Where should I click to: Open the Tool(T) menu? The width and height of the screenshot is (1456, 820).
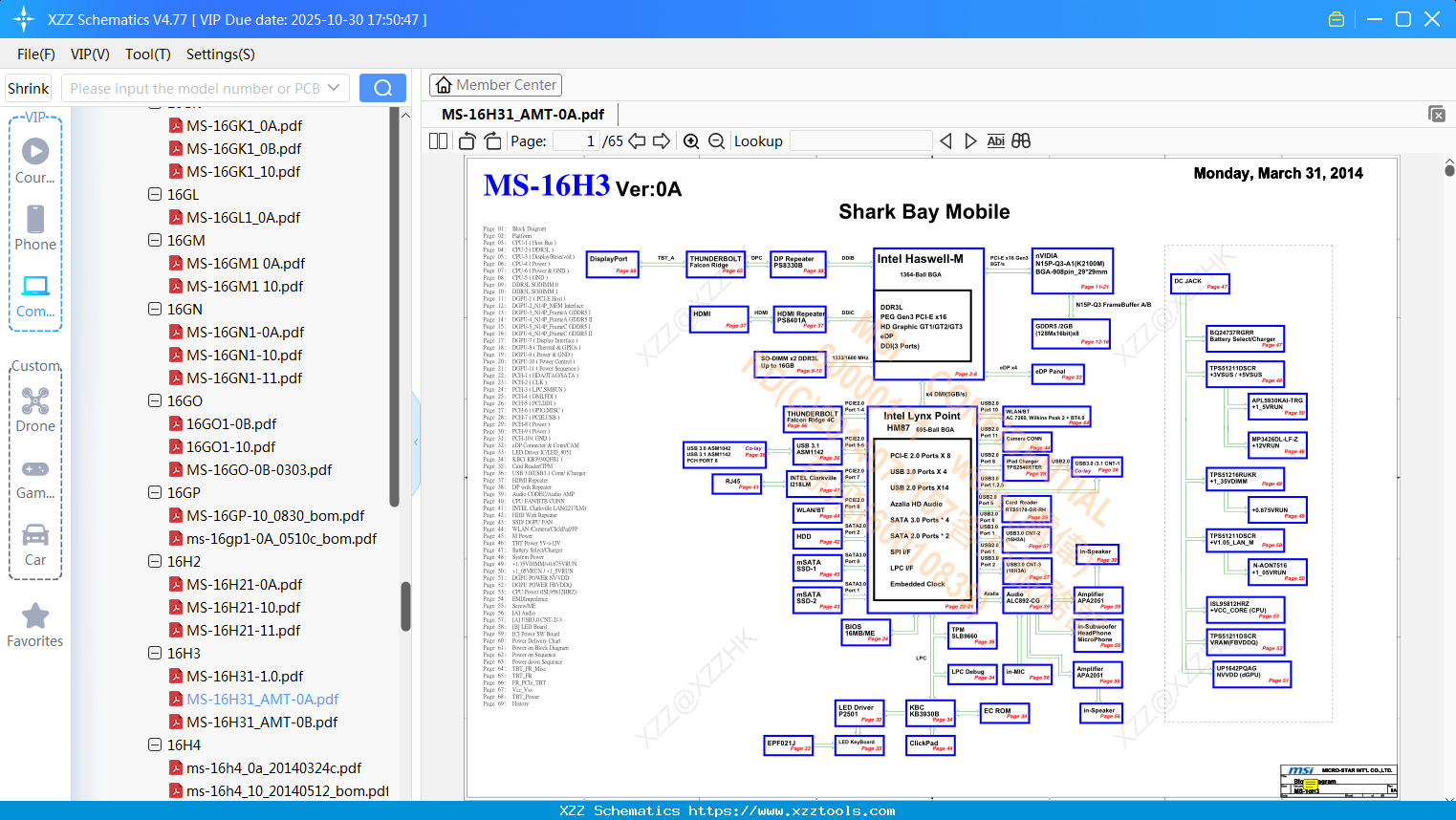pos(148,54)
